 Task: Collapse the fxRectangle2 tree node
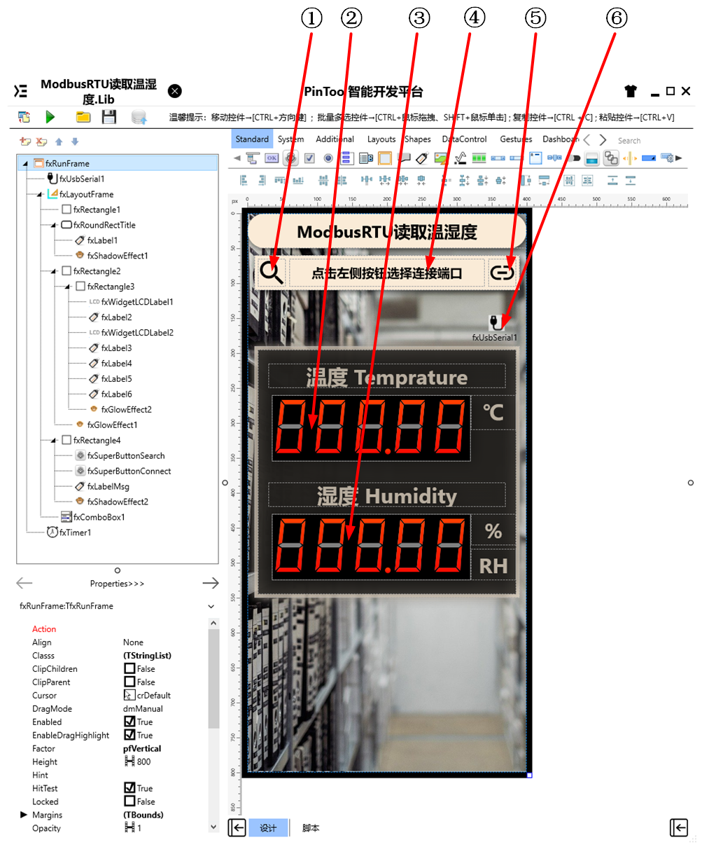pyautogui.click(x=54, y=272)
